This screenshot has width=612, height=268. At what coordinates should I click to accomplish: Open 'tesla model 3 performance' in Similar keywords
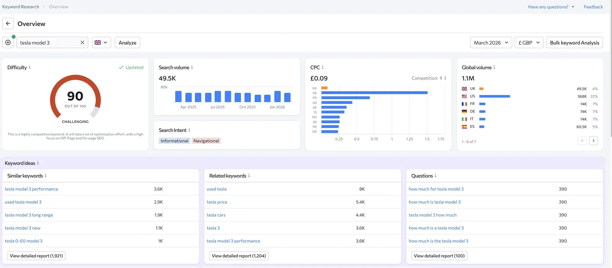31,189
